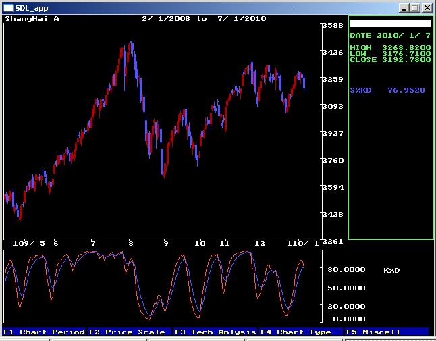Click the 109/ 5 time axis label
The width and height of the screenshot is (436, 341).
[x=29, y=244]
